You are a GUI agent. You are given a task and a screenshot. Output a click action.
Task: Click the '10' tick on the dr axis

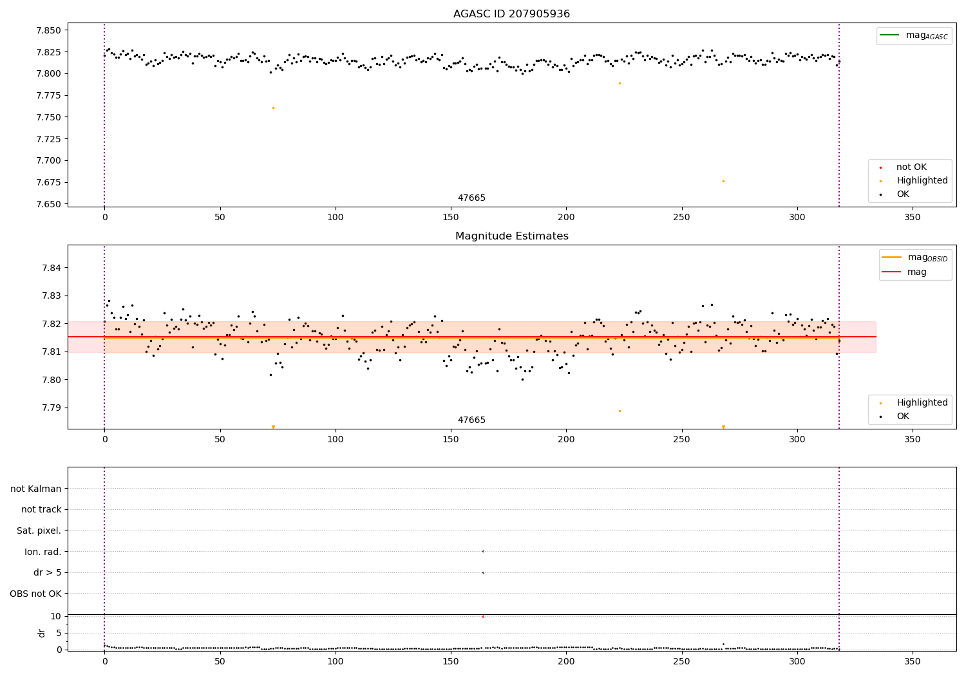point(56,616)
